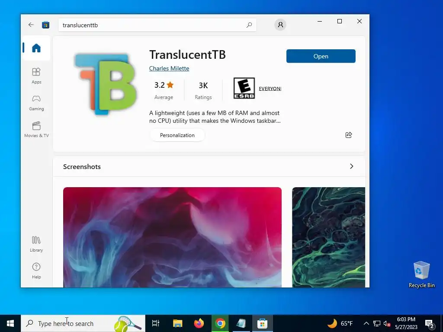This screenshot has height=332, width=443.
Task: Open the pink and blue screenshot thumbnail
Action: point(172,237)
